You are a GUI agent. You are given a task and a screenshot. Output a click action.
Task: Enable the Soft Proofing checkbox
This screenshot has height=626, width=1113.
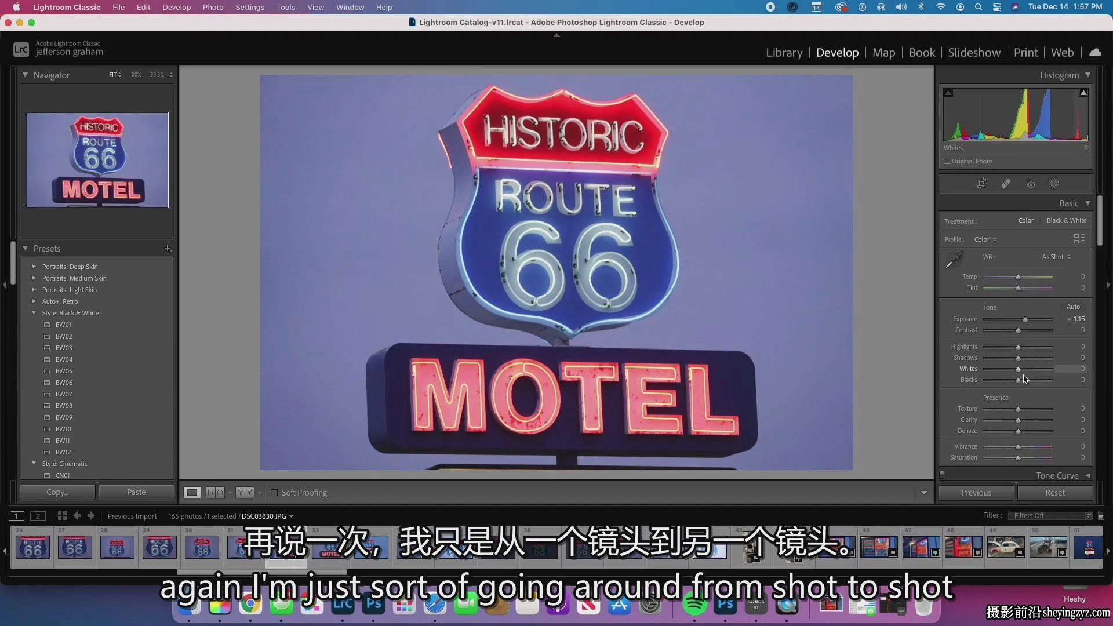(x=274, y=493)
